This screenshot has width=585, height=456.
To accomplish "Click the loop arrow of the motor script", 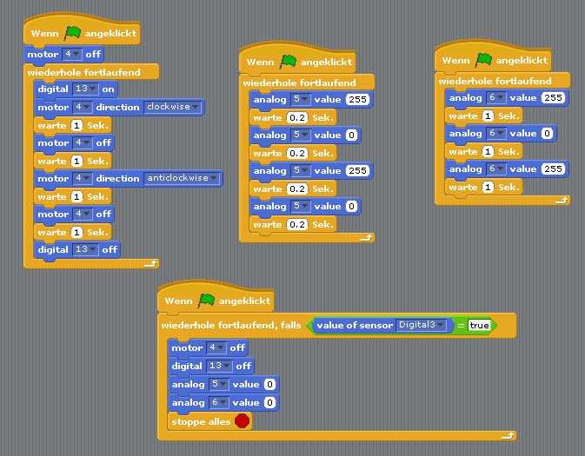I will pyautogui.click(x=150, y=262).
